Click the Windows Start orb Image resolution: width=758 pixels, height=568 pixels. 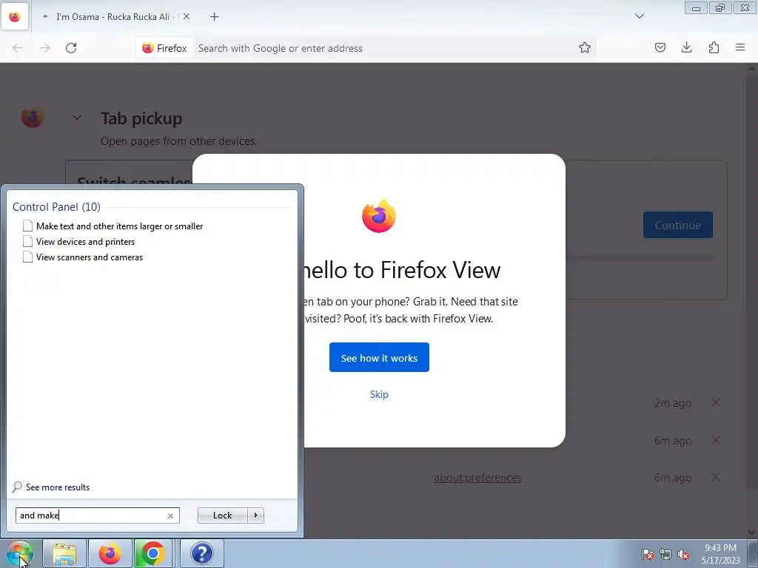click(19, 553)
